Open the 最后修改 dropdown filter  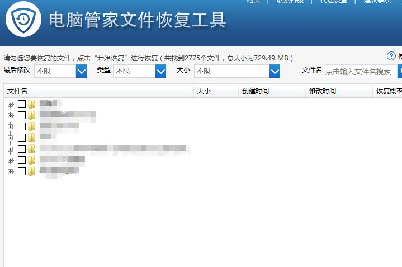click(x=81, y=71)
